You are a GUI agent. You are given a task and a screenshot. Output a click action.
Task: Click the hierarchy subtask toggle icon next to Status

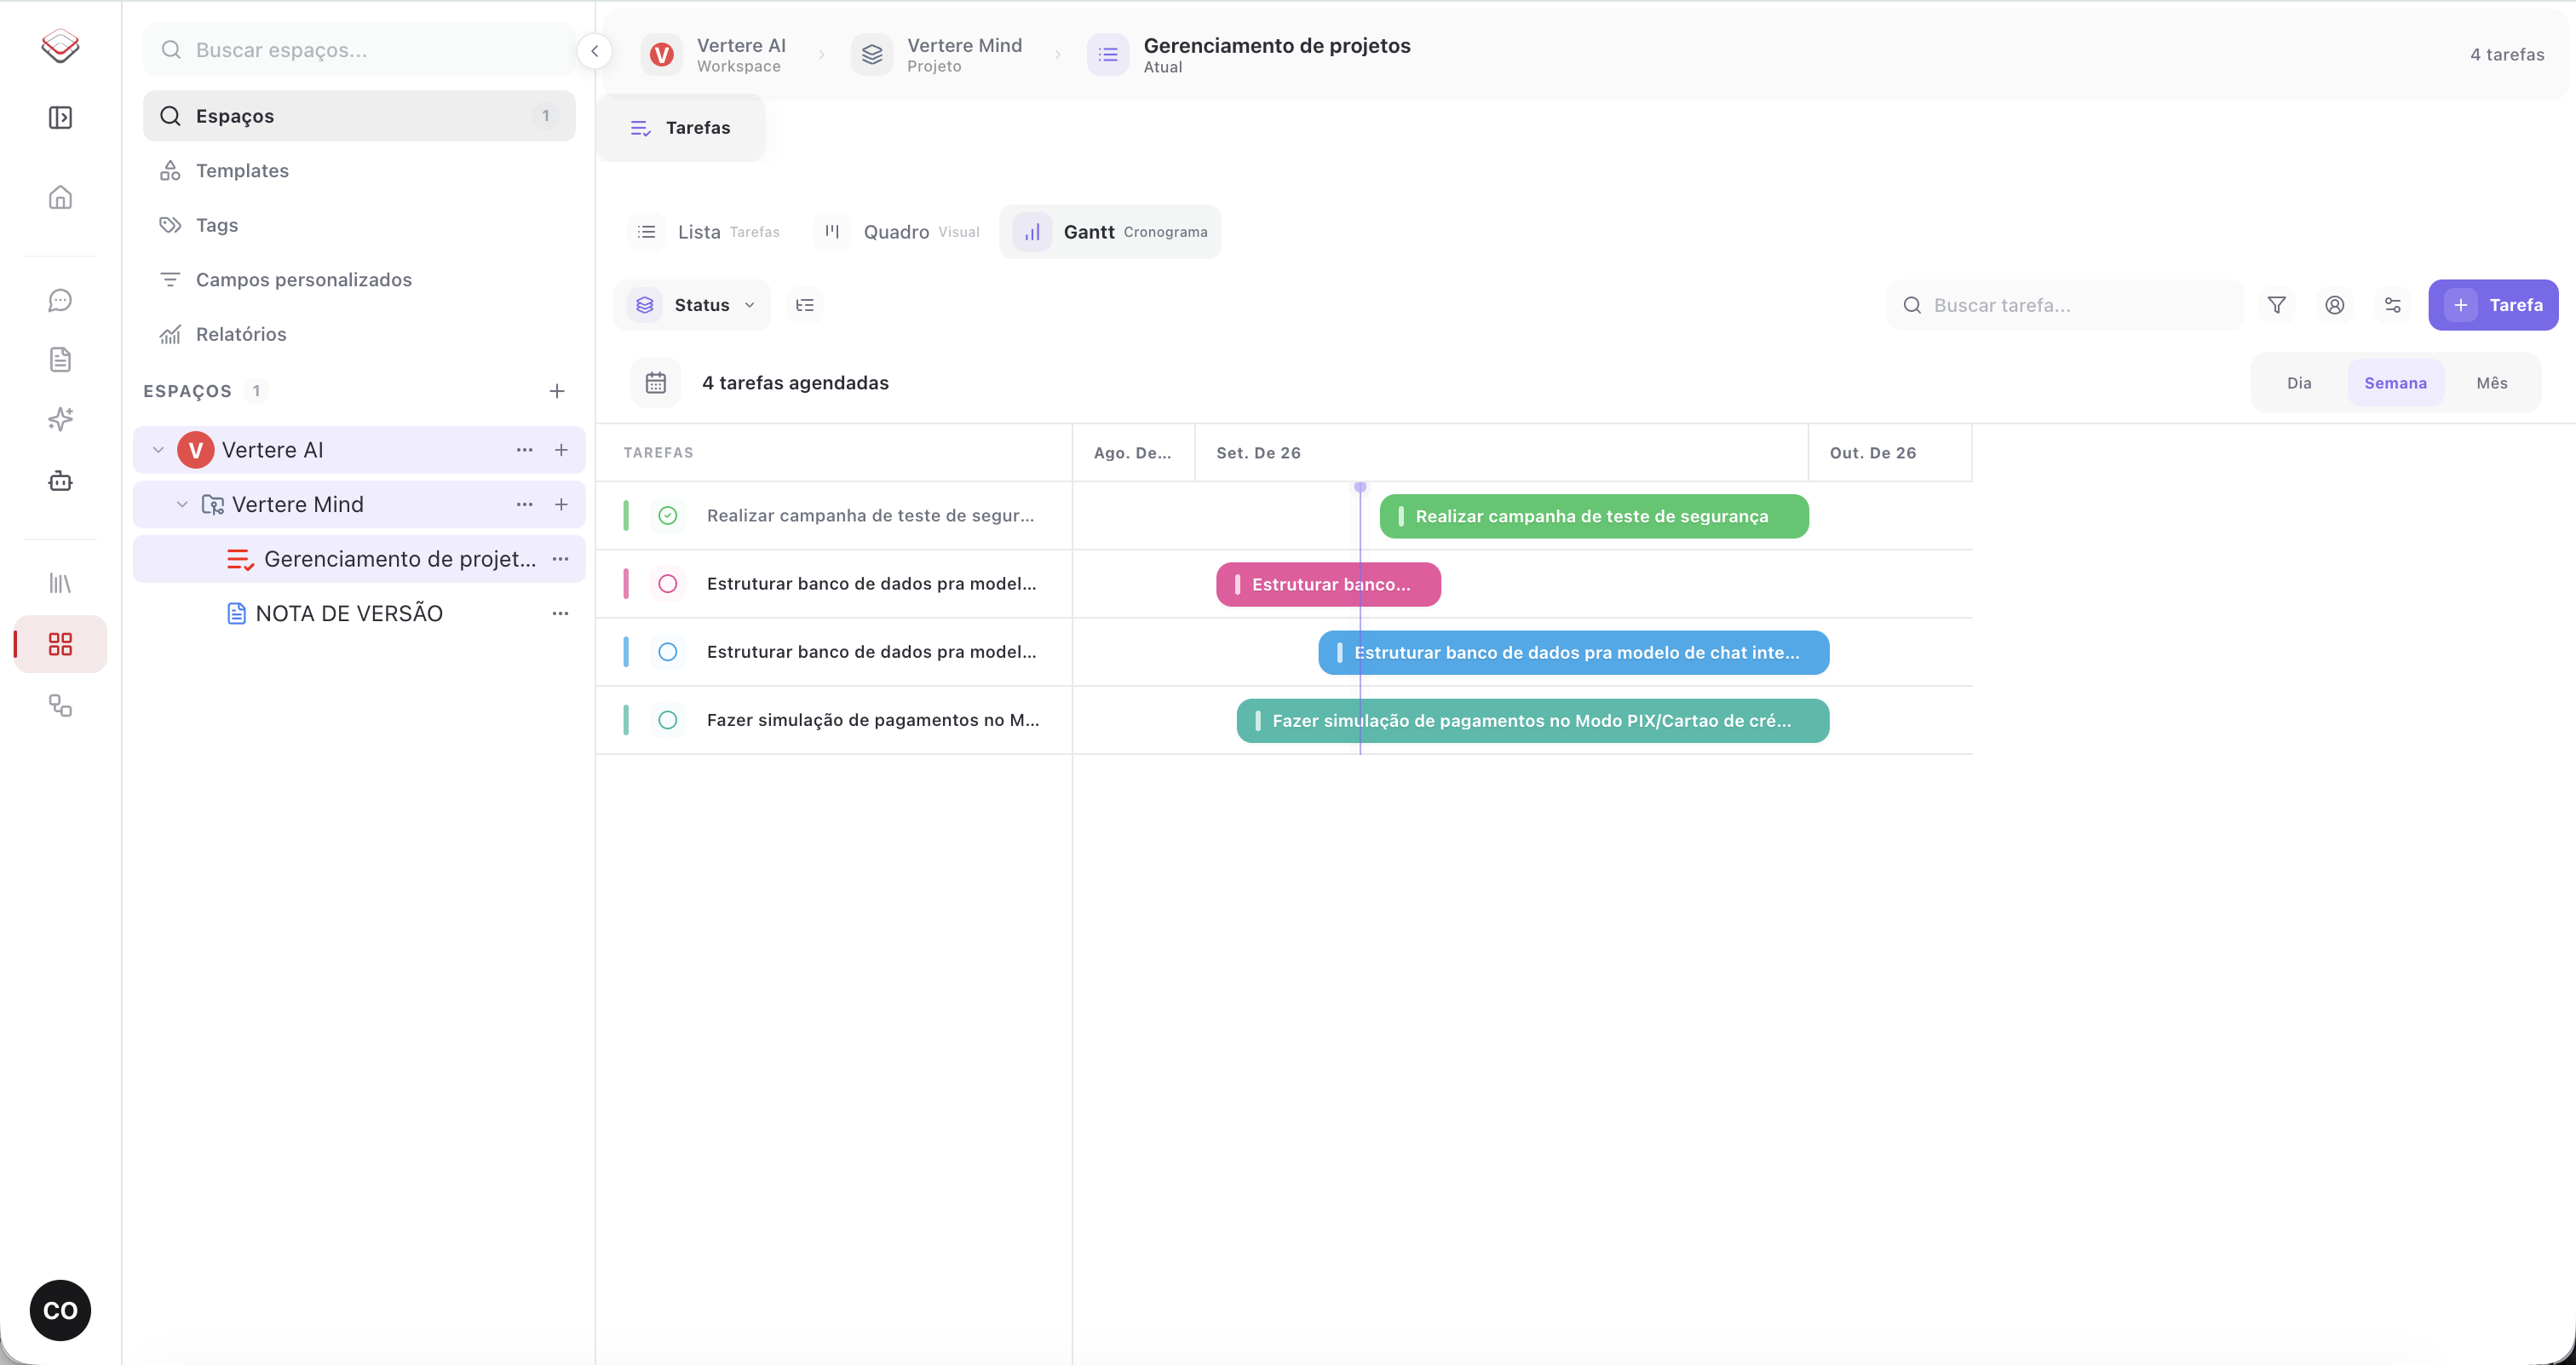click(x=805, y=305)
